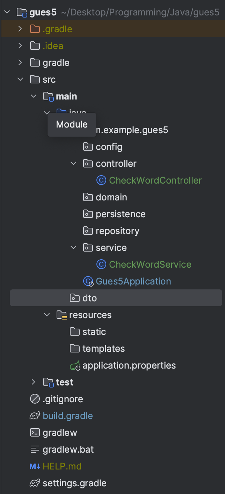Click the application.properties Spring leaf icon
The height and width of the screenshot is (494, 225).
point(75,366)
